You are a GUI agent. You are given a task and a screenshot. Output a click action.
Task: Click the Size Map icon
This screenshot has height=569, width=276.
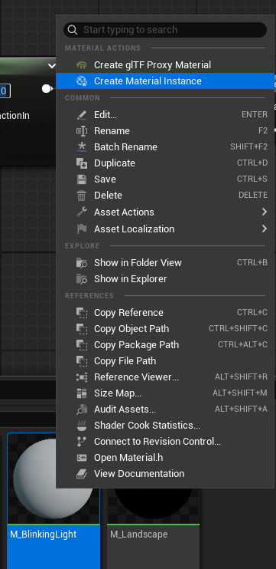coord(82,393)
